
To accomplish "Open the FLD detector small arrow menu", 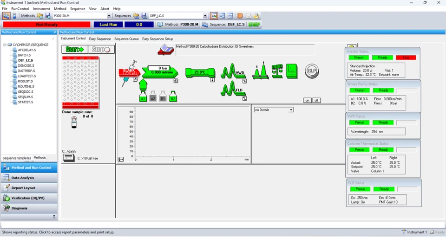I will (x=244, y=98).
